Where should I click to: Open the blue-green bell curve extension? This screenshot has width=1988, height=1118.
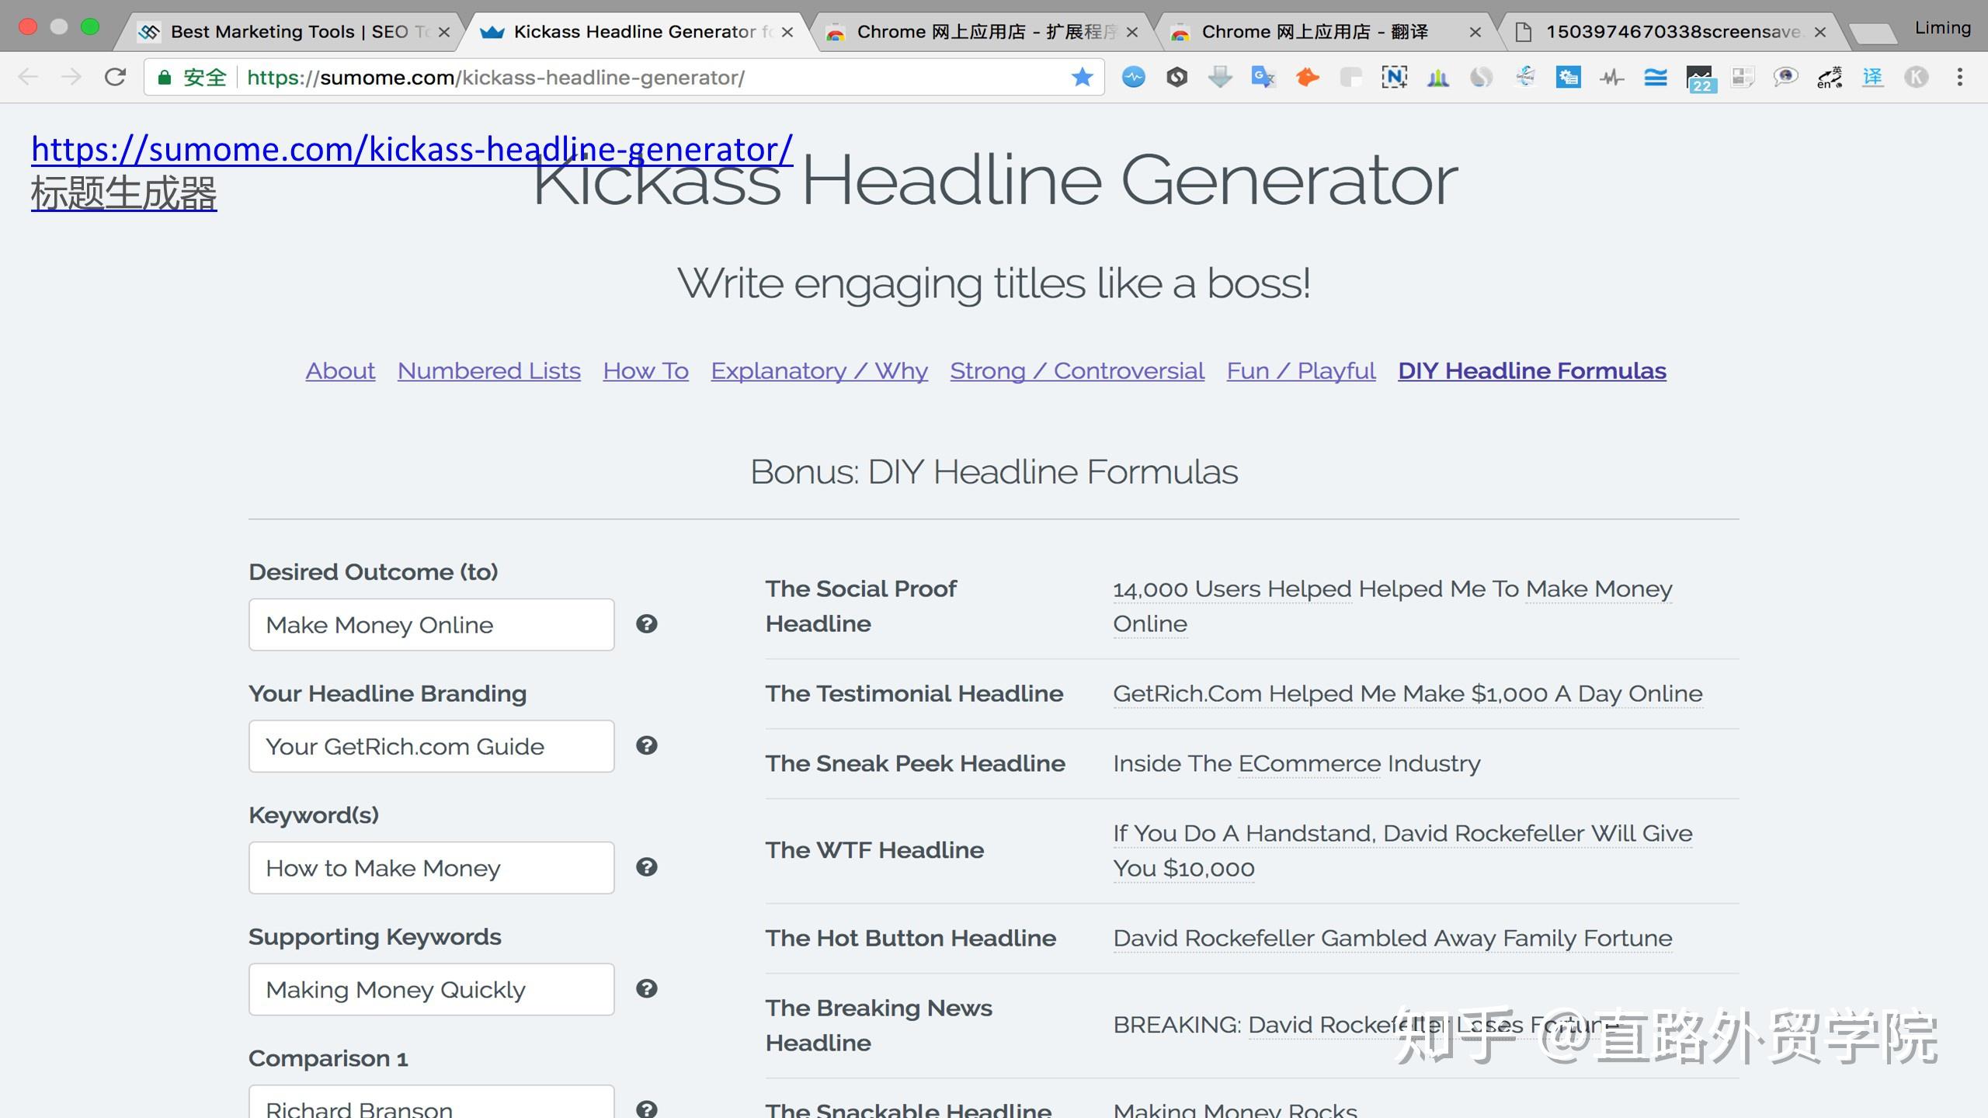click(x=1437, y=77)
